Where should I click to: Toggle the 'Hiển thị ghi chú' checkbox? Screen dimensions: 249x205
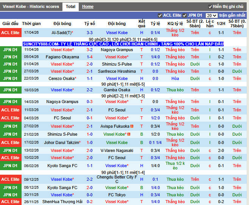click(x=210, y=7)
